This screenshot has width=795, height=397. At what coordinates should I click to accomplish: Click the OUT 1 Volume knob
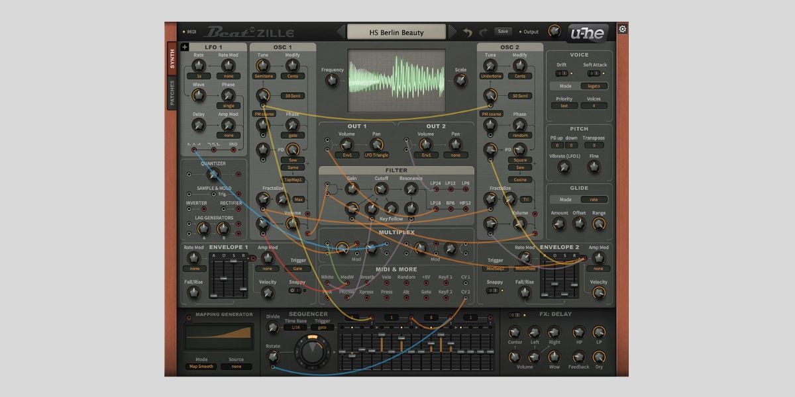click(346, 144)
